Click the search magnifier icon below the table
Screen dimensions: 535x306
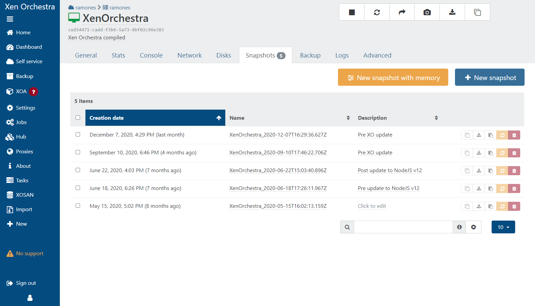point(347,227)
